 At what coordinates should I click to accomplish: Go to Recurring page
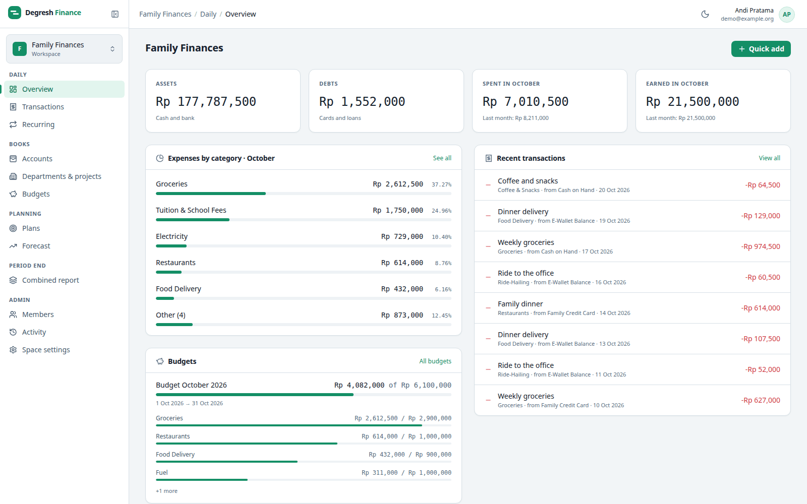coord(64,124)
